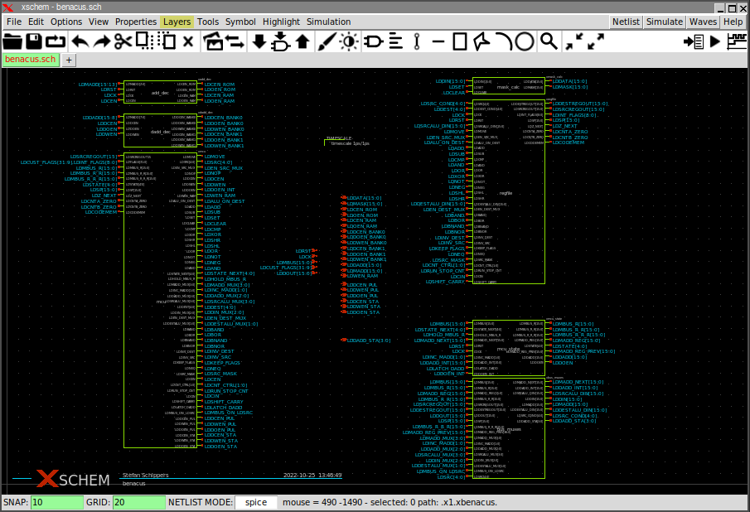
Task: Insert a symbol using the logic gate icon
Action: pos(373,41)
